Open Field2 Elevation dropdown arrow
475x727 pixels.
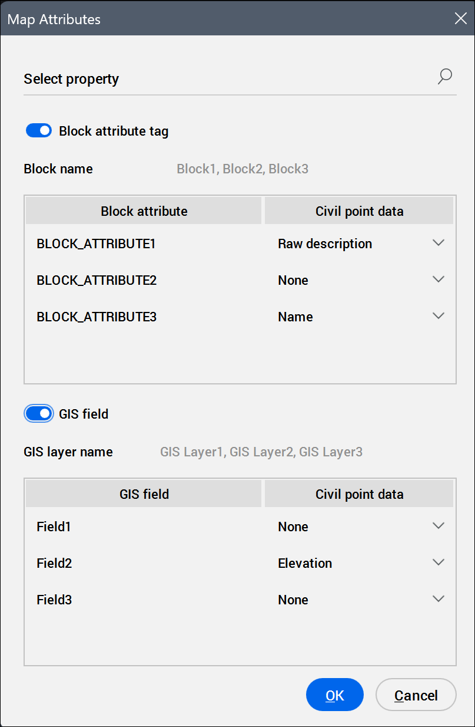tap(438, 562)
